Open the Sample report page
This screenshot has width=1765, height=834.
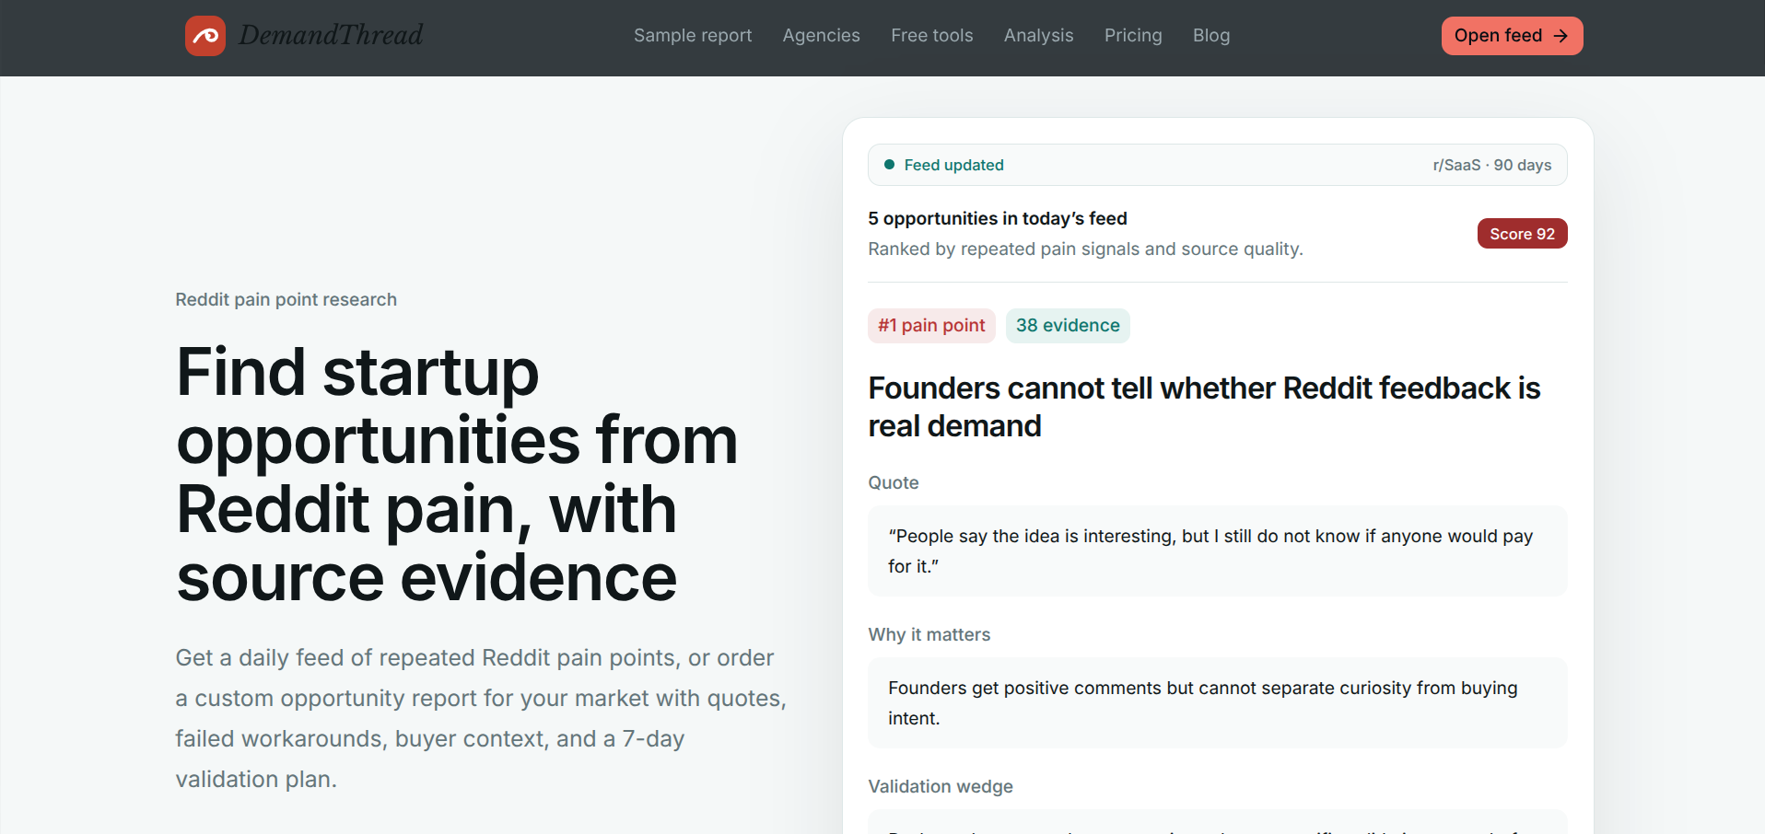click(693, 35)
